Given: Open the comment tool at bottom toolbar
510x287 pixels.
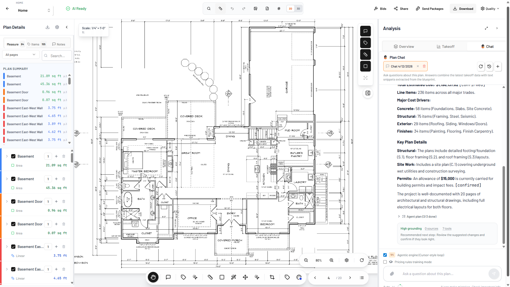Looking at the screenshot, I should click(168, 277).
